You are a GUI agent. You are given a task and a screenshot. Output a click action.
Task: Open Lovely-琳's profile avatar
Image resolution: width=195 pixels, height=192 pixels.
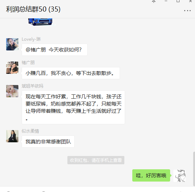pyautogui.click(x=12, y=44)
